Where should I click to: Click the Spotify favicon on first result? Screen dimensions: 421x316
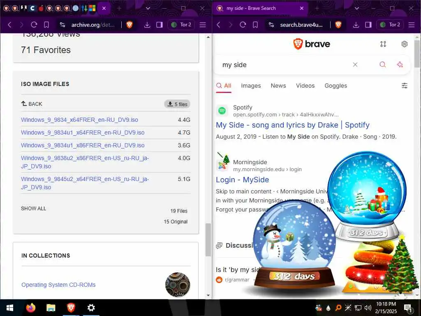coord(222,111)
